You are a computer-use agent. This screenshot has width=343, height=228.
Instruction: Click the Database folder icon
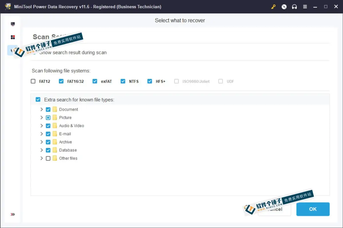[55, 150]
